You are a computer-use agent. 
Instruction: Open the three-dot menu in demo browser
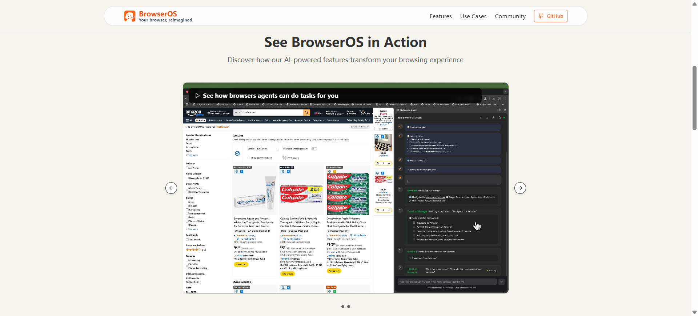point(505,99)
